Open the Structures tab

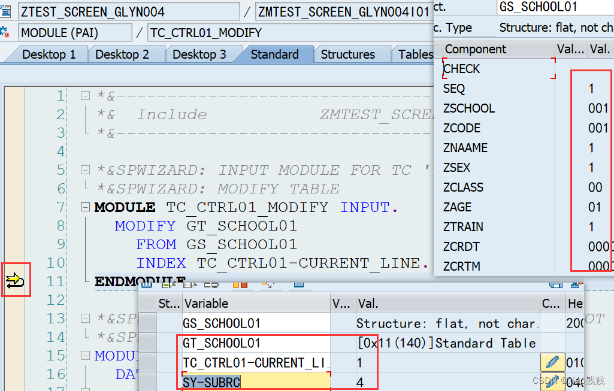click(x=347, y=54)
